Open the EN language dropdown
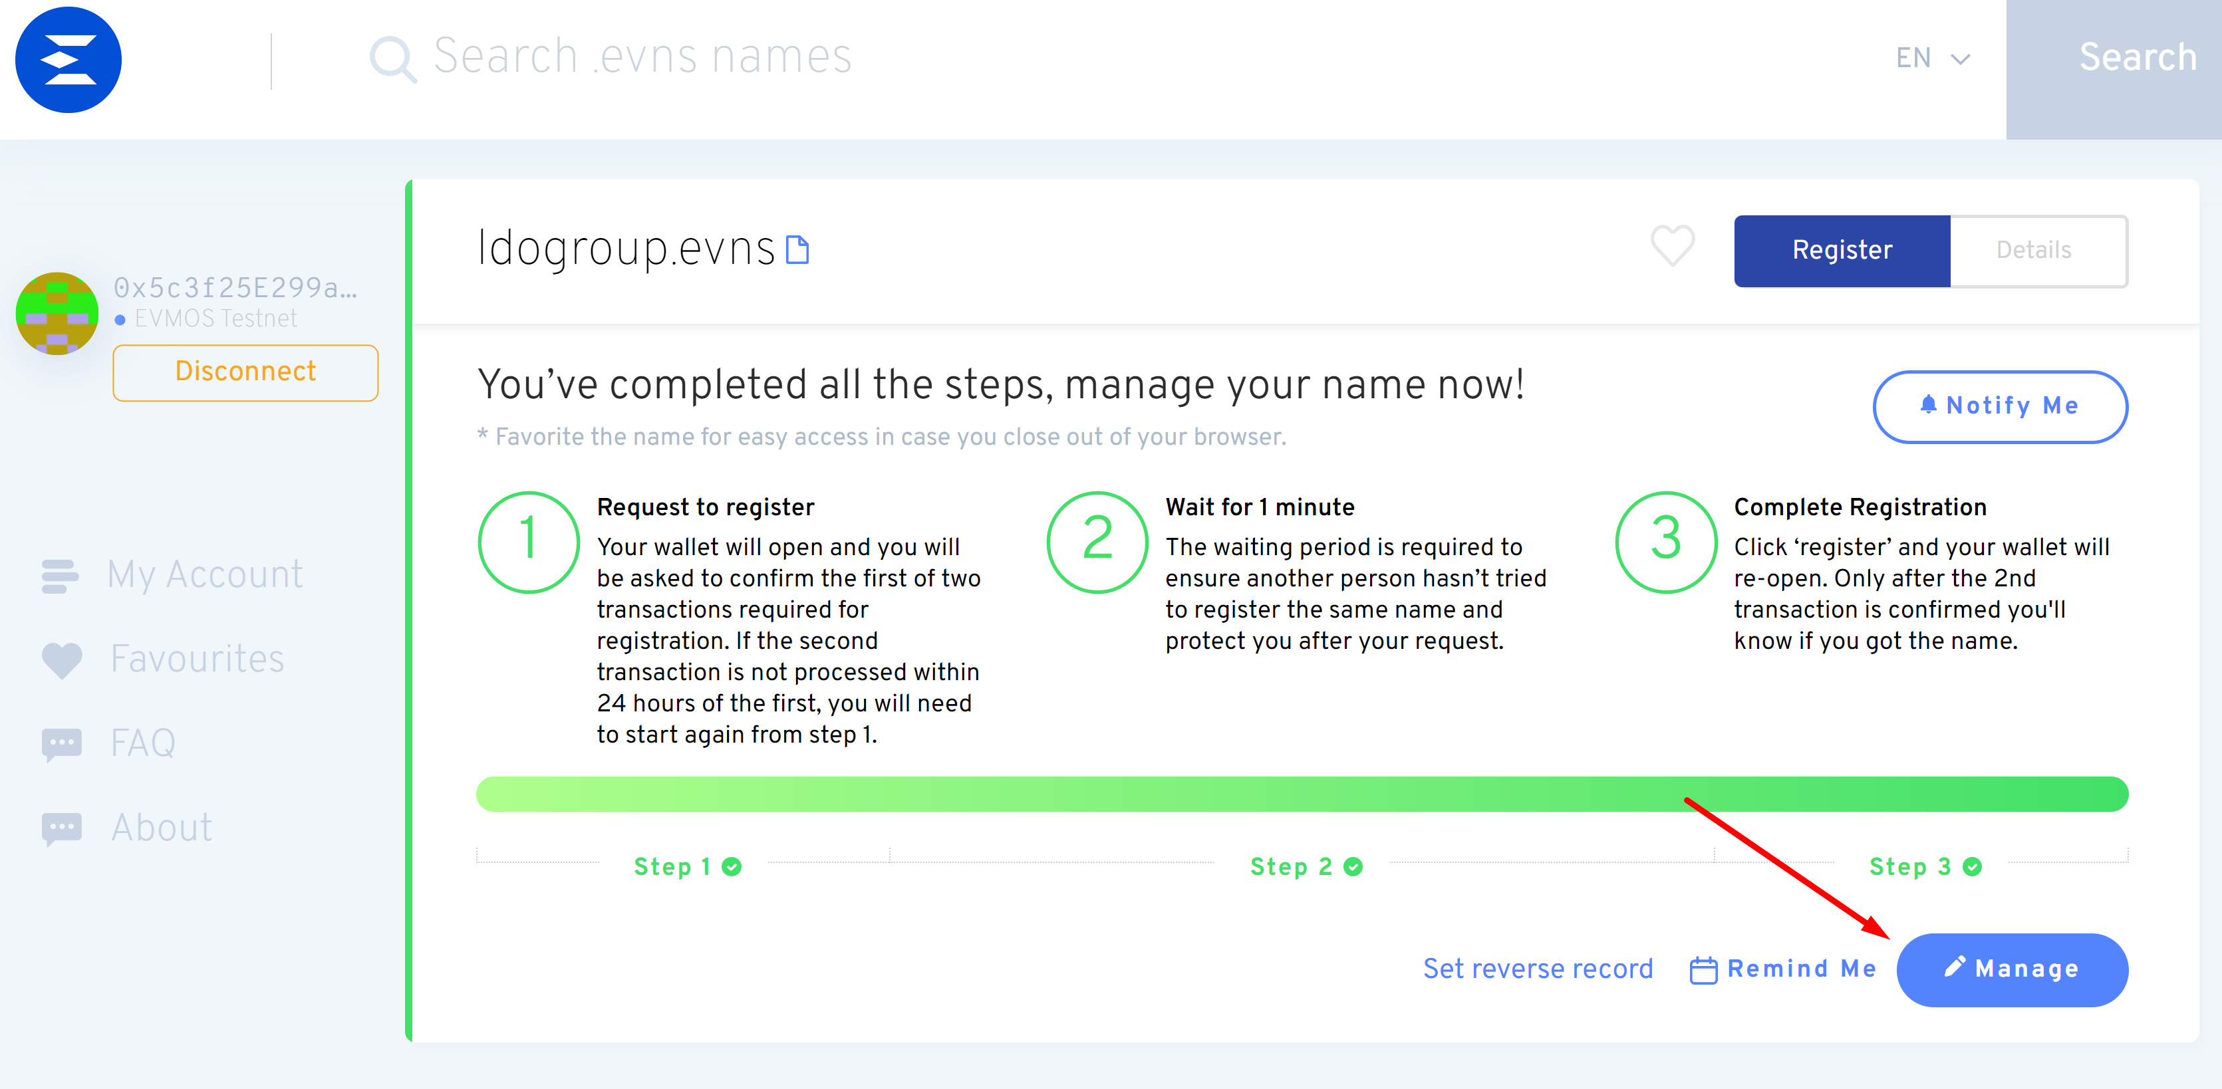The width and height of the screenshot is (2222, 1089). 1932,59
